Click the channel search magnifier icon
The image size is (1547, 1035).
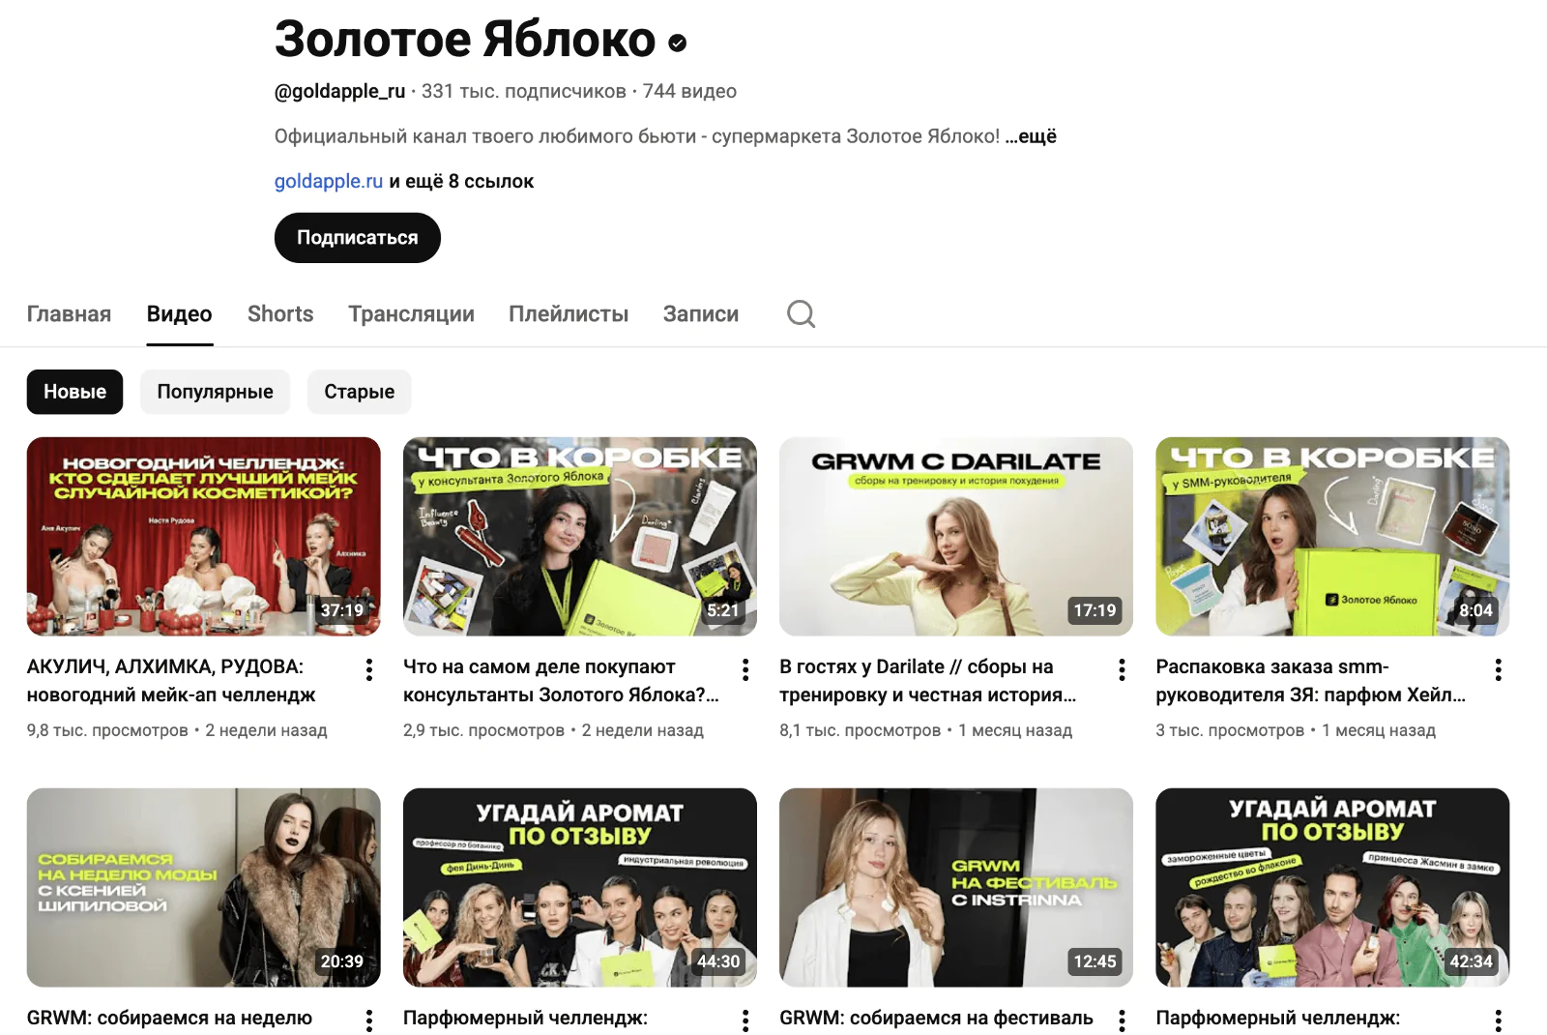pos(801,314)
